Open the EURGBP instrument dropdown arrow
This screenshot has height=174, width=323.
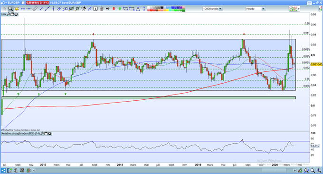pos(6,3)
